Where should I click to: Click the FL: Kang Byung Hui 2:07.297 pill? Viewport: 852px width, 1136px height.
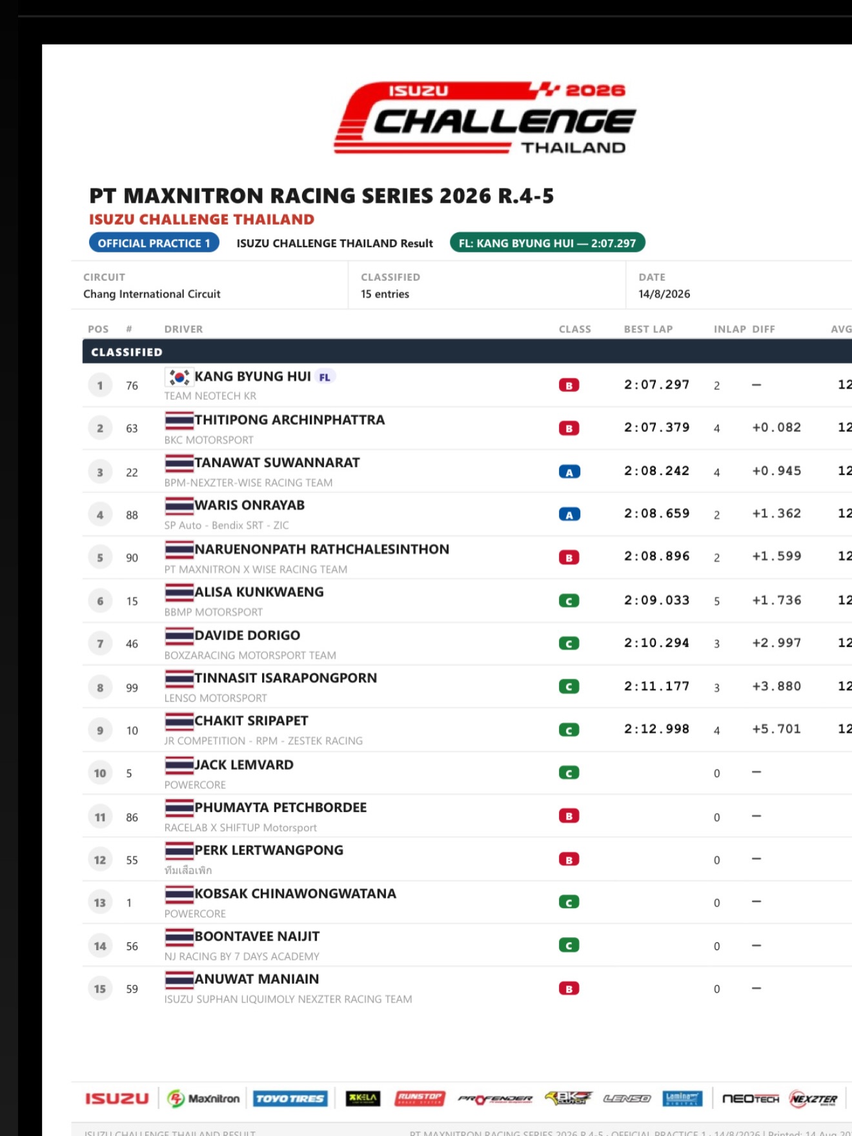point(547,243)
